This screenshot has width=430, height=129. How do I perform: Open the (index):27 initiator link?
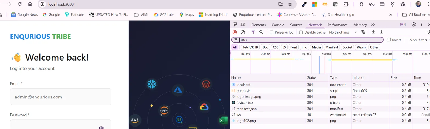point(360,91)
